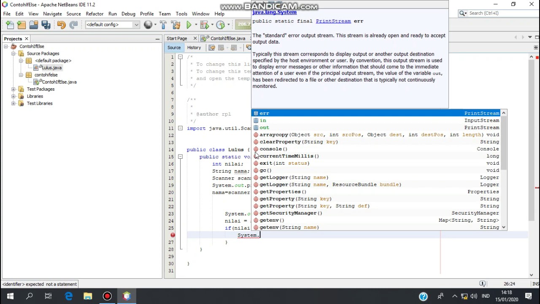The image size is (540, 304).
Task: Click the notifications icon in status bar
Action: click(x=482, y=284)
